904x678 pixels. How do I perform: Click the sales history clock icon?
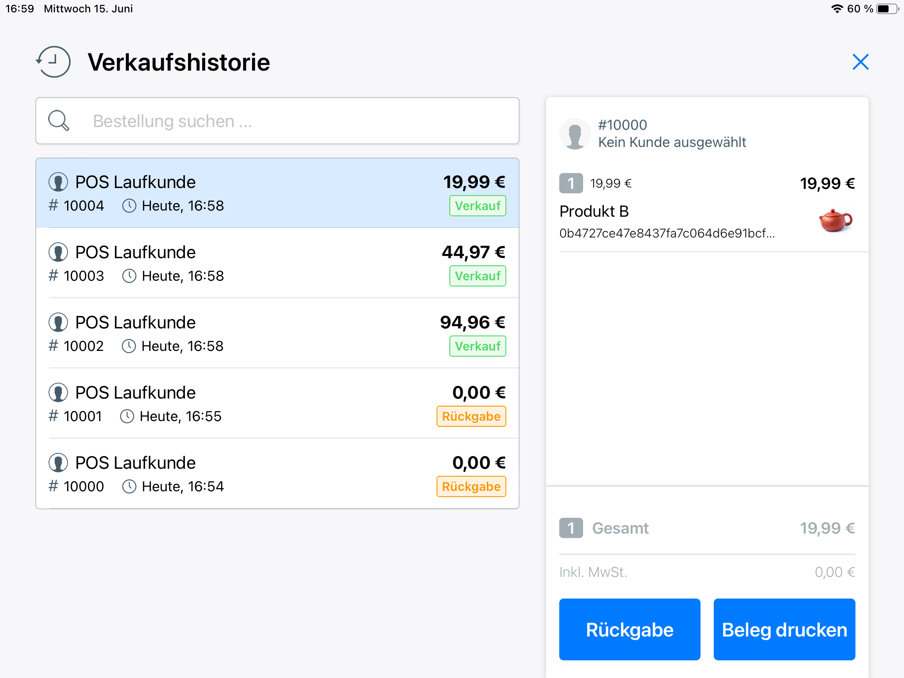(x=53, y=62)
